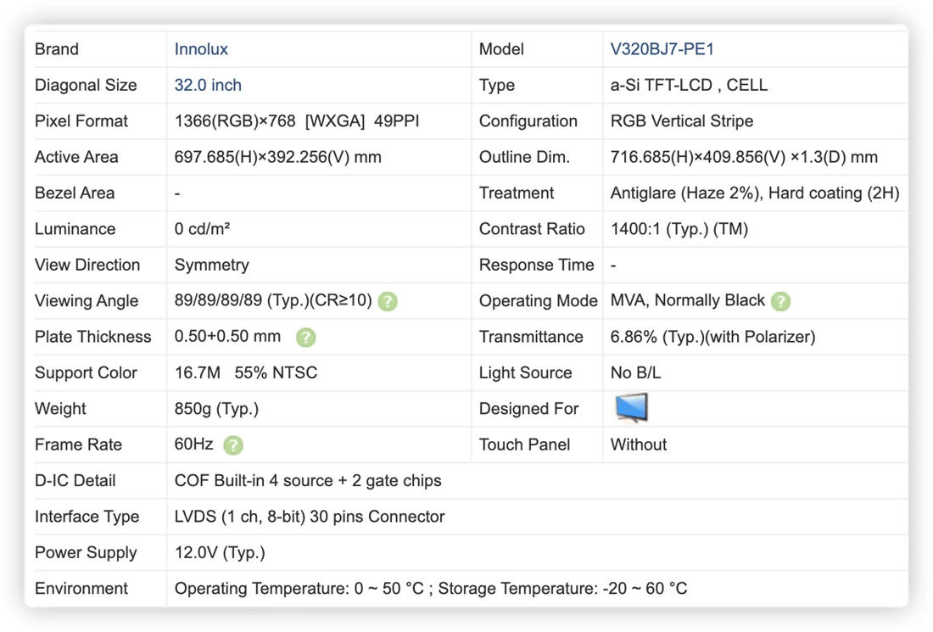This screenshot has width=933, height=632.
Task: Click the D-IC Detail COF description
Action: [x=308, y=481]
